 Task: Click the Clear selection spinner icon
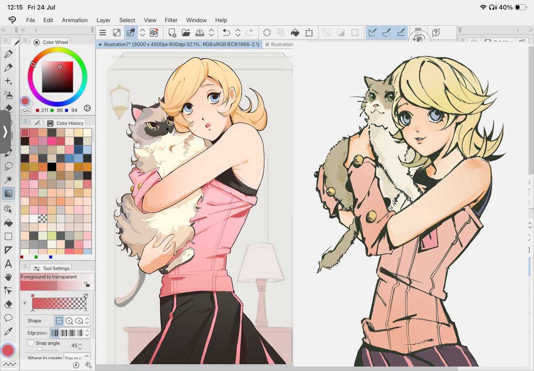tap(267, 32)
